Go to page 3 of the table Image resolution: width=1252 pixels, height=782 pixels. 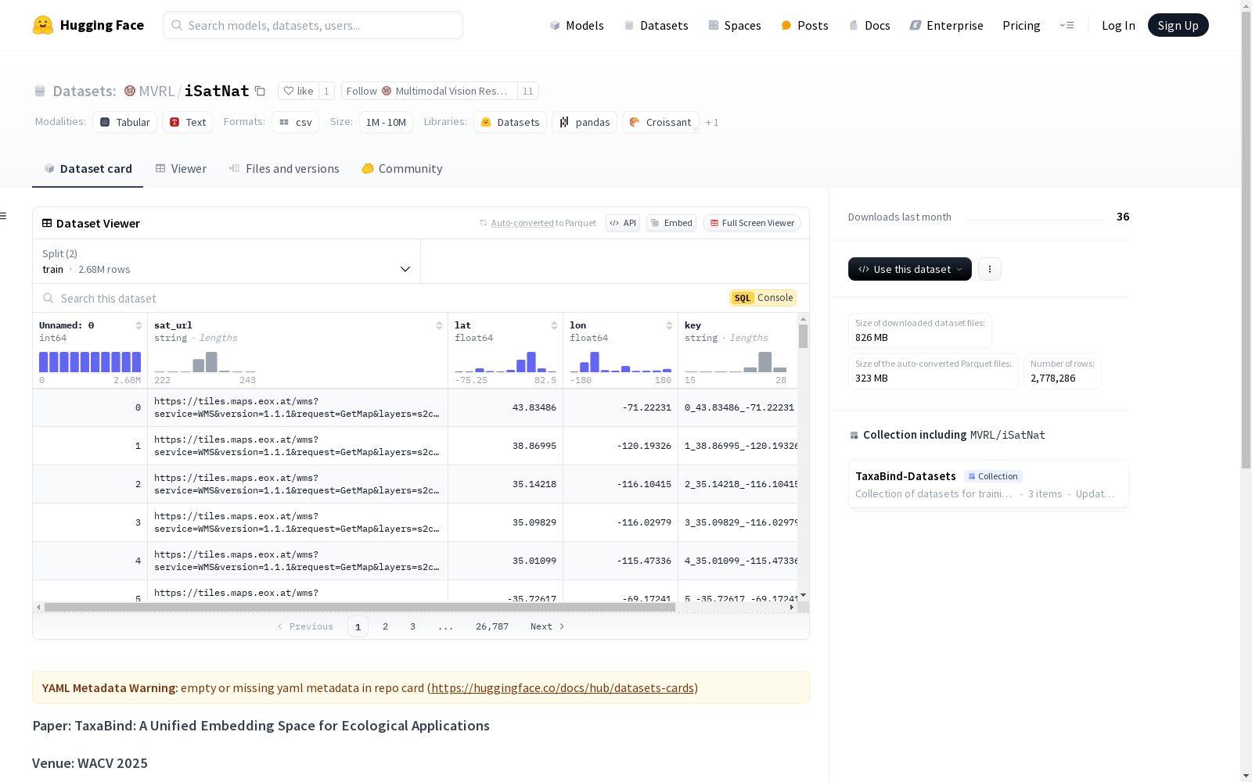point(412,626)
